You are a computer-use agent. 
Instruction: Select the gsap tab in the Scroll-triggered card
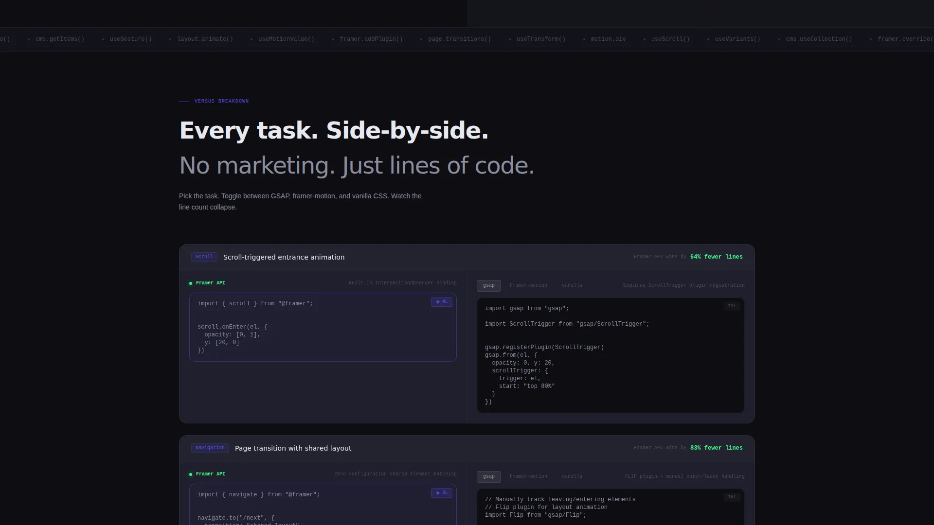pyautogui.click(x=488, y=285)
